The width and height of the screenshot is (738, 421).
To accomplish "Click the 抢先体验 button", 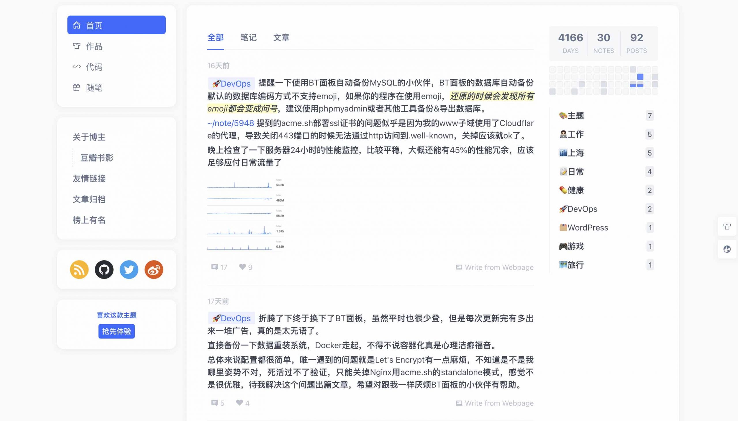I will coord(116,331).
